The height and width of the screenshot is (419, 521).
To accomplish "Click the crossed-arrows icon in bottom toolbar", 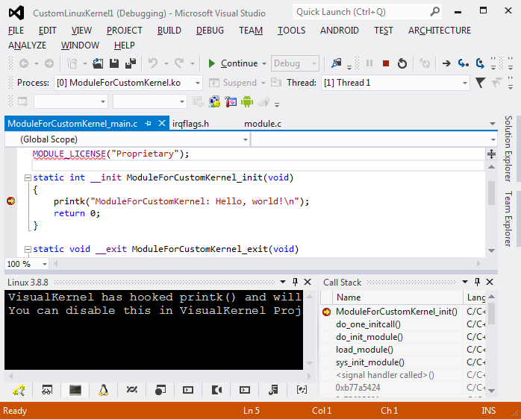I will pyautogui.click(x=131, y=390).
